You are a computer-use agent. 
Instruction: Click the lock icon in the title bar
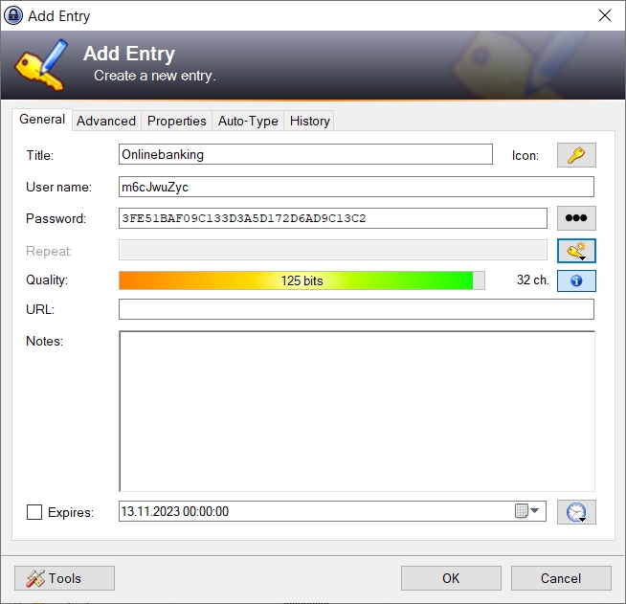tap(13, 16)
